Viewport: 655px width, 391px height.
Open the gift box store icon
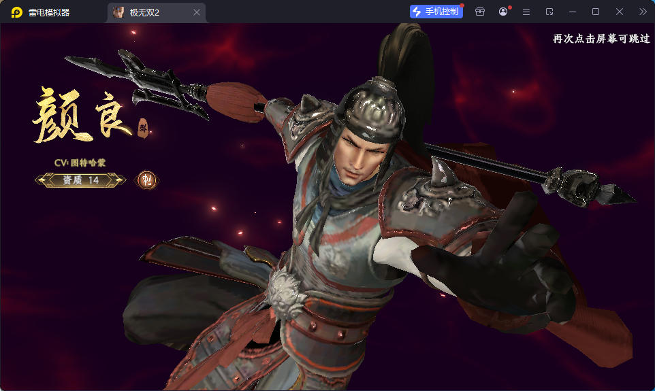480,12
